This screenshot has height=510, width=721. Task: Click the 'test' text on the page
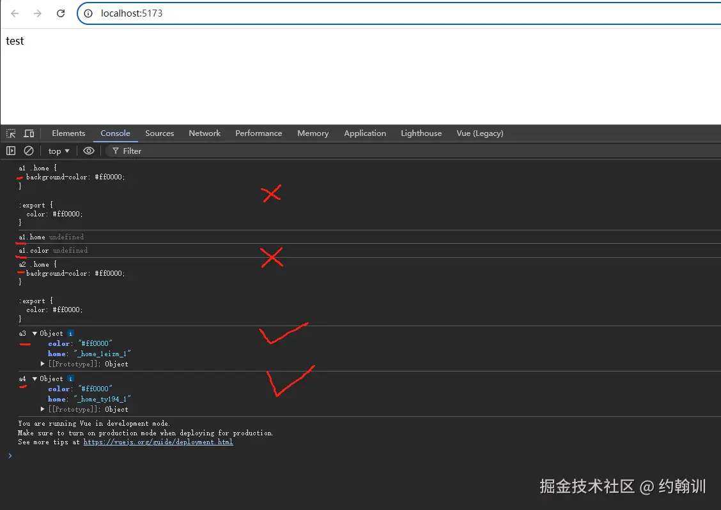(x=15, y=41)
